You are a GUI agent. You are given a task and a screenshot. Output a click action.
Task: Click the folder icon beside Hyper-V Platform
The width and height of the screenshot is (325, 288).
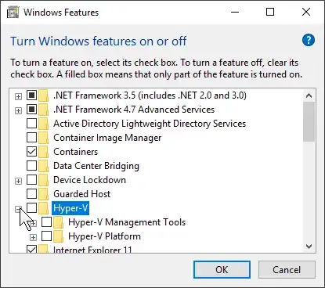(59, 236)
